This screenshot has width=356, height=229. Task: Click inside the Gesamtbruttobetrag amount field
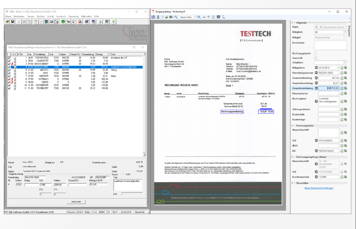[x=329, y=88]
